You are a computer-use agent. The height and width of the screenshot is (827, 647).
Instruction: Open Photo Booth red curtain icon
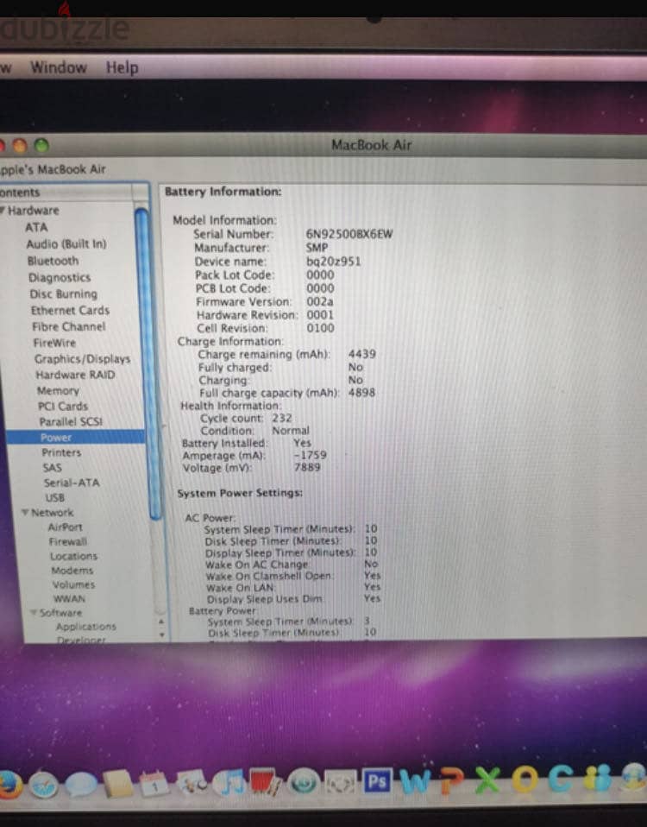[266, 781]
